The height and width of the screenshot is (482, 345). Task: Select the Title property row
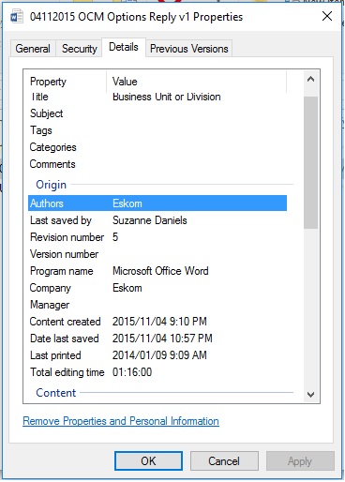click(157, 97)
